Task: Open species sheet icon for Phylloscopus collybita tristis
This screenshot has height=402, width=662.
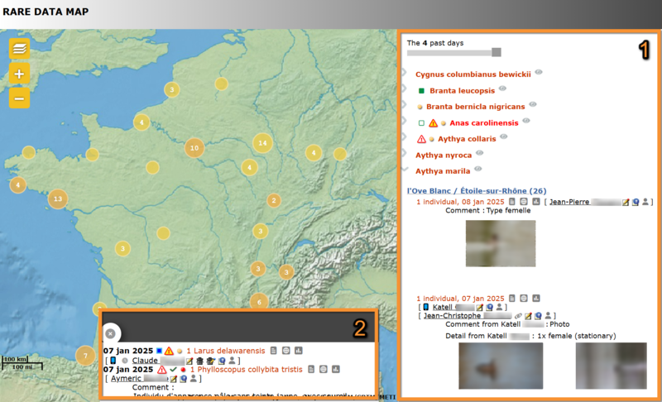Action: (311, 369)
